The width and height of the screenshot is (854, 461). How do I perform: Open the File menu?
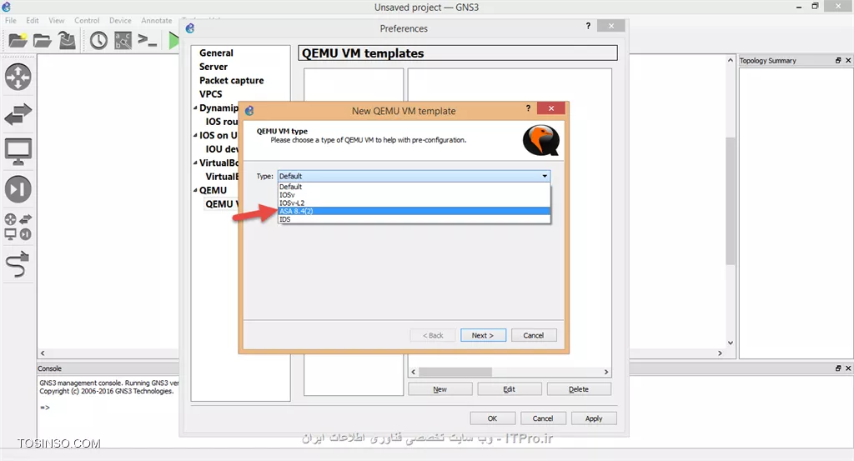(x=10, y=20)
